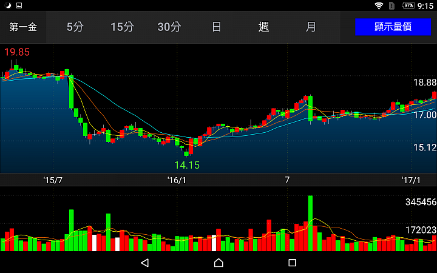Switch to the 15分 interval tab

[122, 27]
